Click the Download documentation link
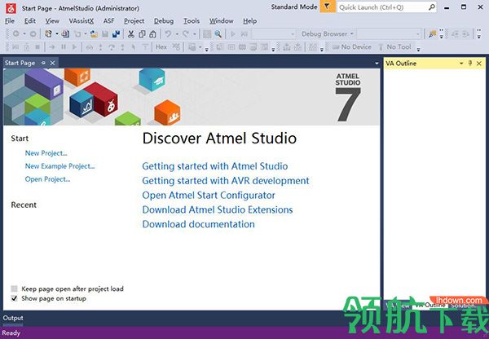The width and height of the screenshot is (489, 339). 198,224
